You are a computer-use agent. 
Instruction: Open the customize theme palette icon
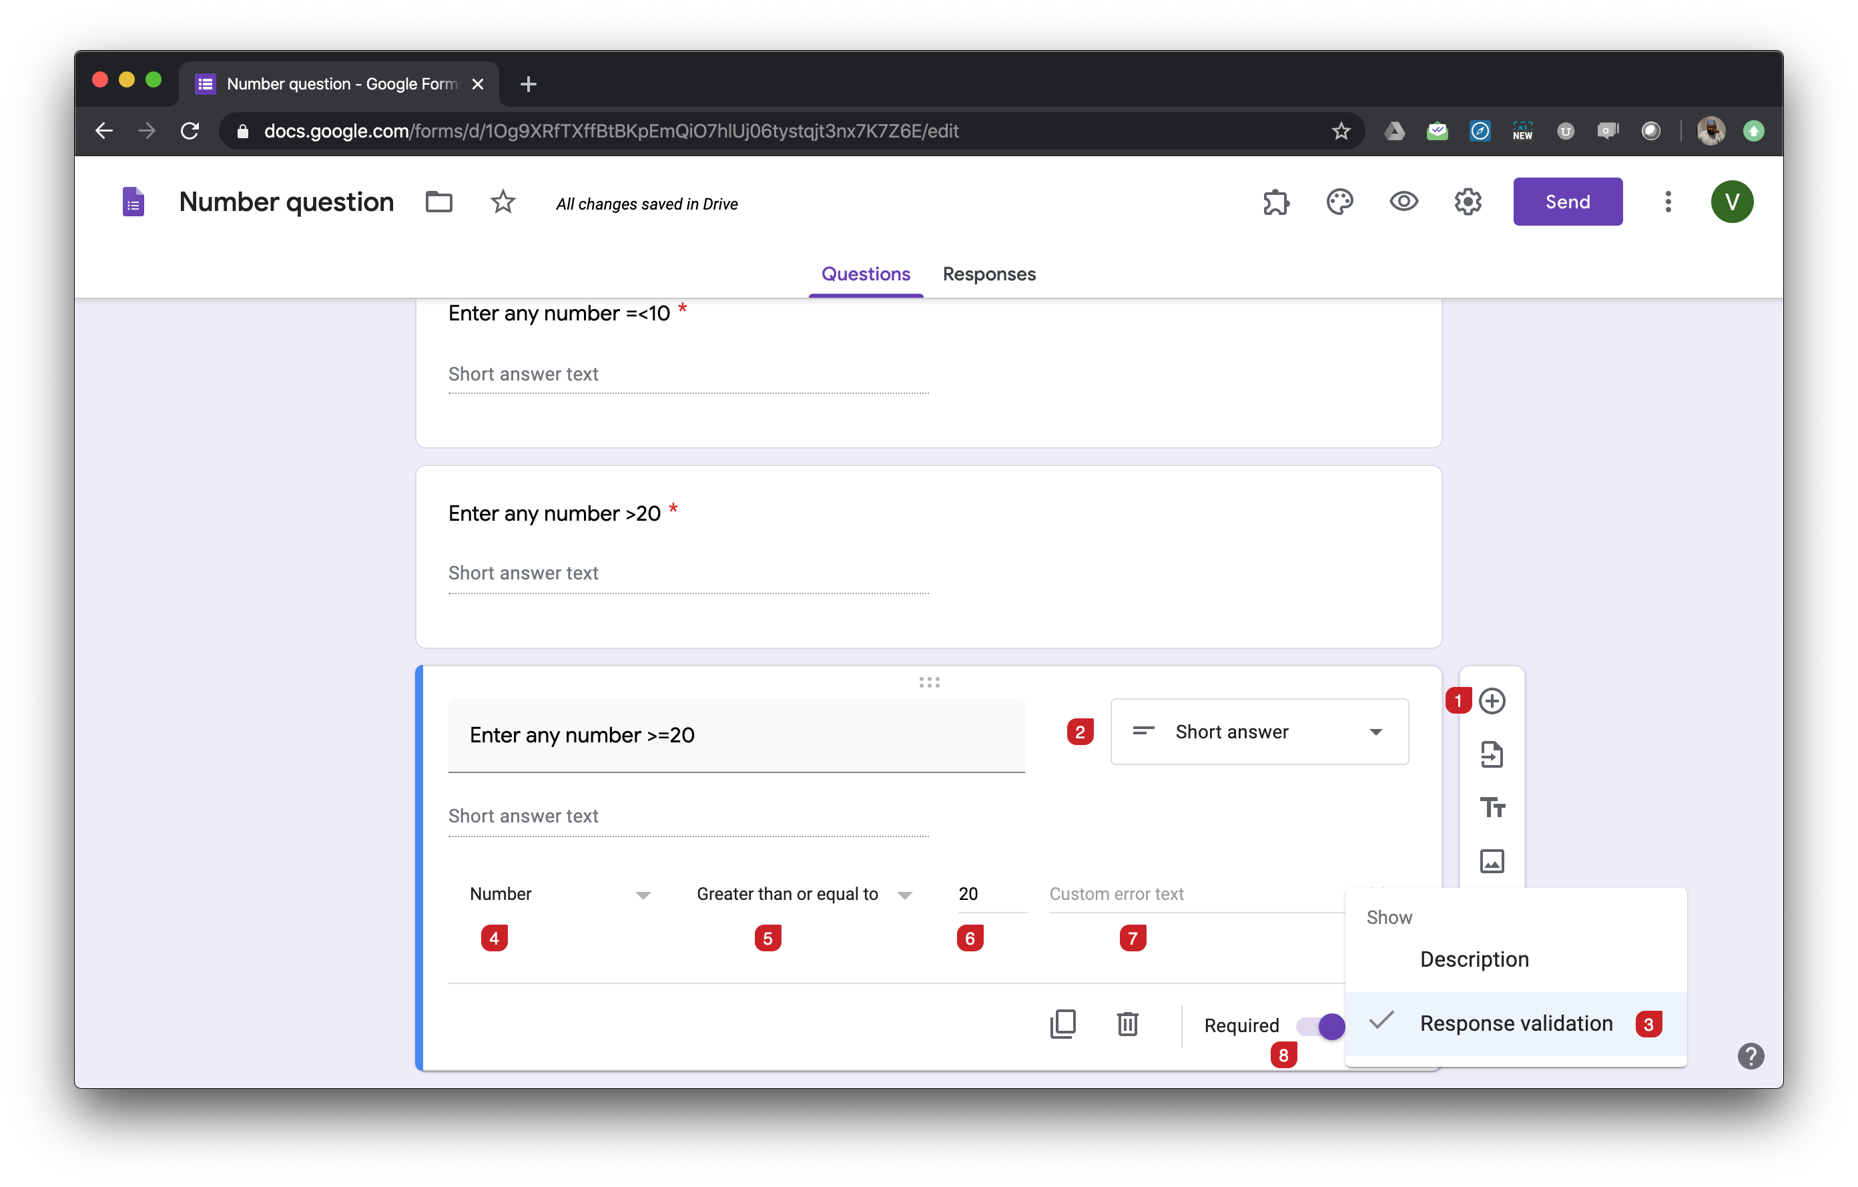coord(1339,202)
